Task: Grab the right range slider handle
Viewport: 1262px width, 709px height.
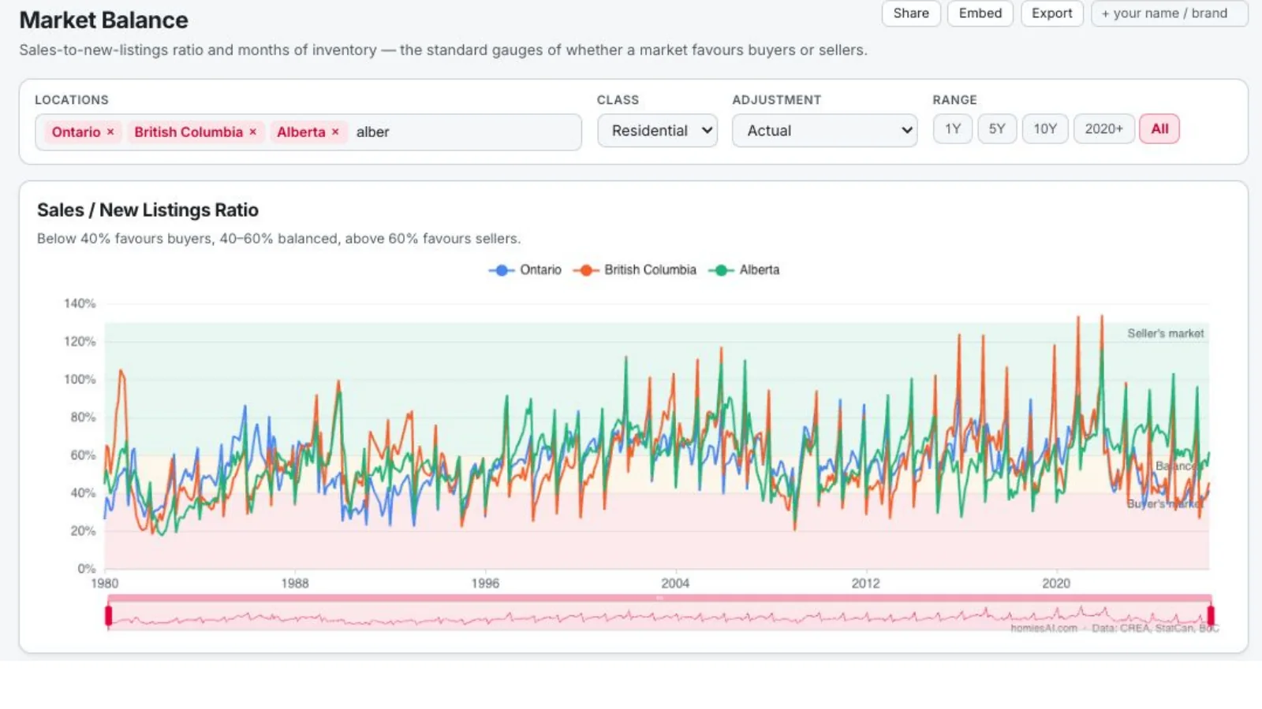Action: [1211, 615]
